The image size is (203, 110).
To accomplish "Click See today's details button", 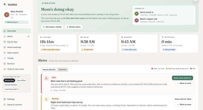I will (x=52, y=27).
